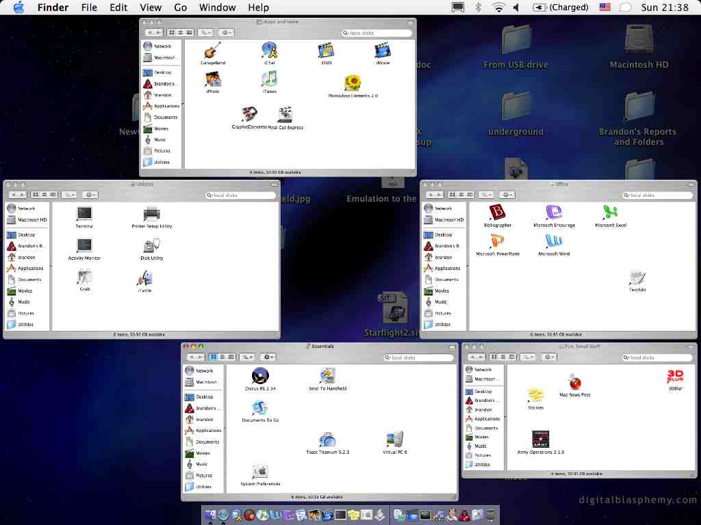Toggle toolbar pill button in iApps window
The width and height of the screenshot is (701, 525).
point(411,23)
